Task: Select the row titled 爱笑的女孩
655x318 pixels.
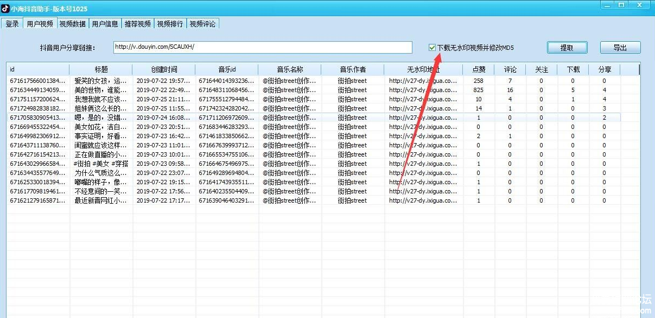Action: (101, 81)
